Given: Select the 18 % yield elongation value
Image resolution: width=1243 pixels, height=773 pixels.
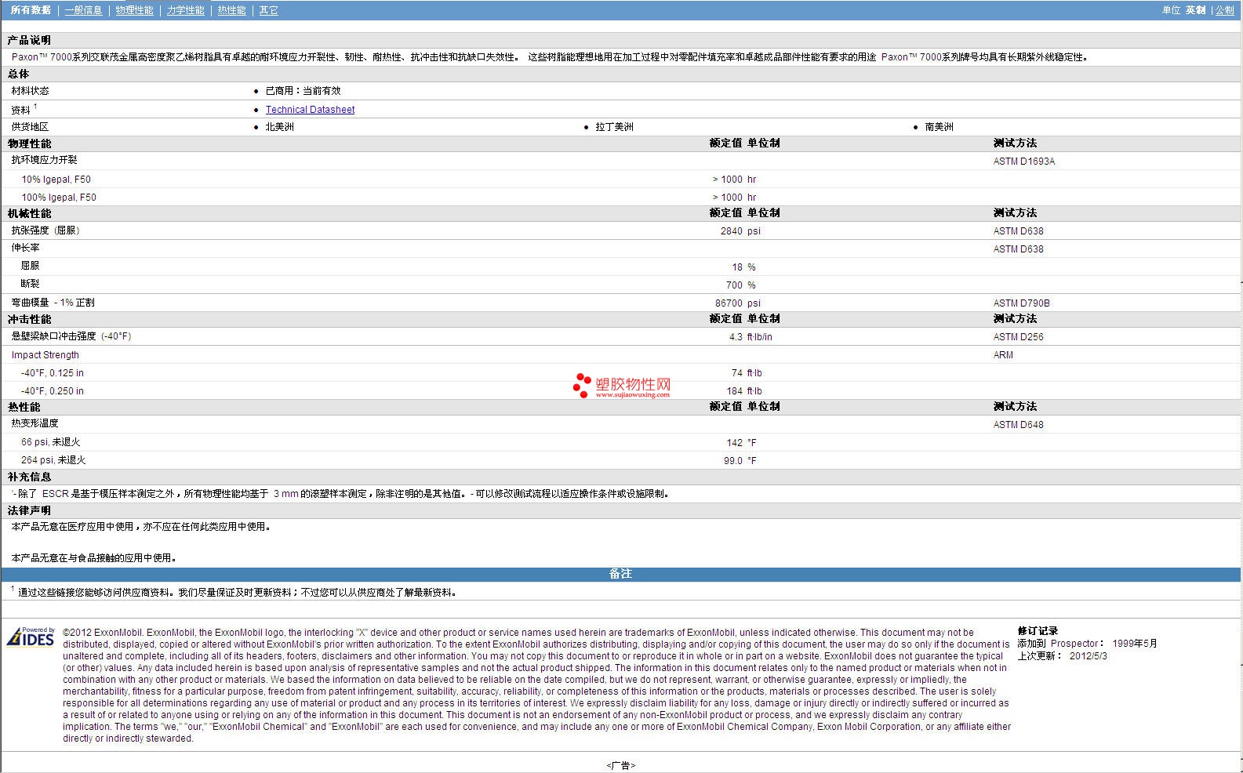Looking at the screenshot, I should click(x=744, y=267).
